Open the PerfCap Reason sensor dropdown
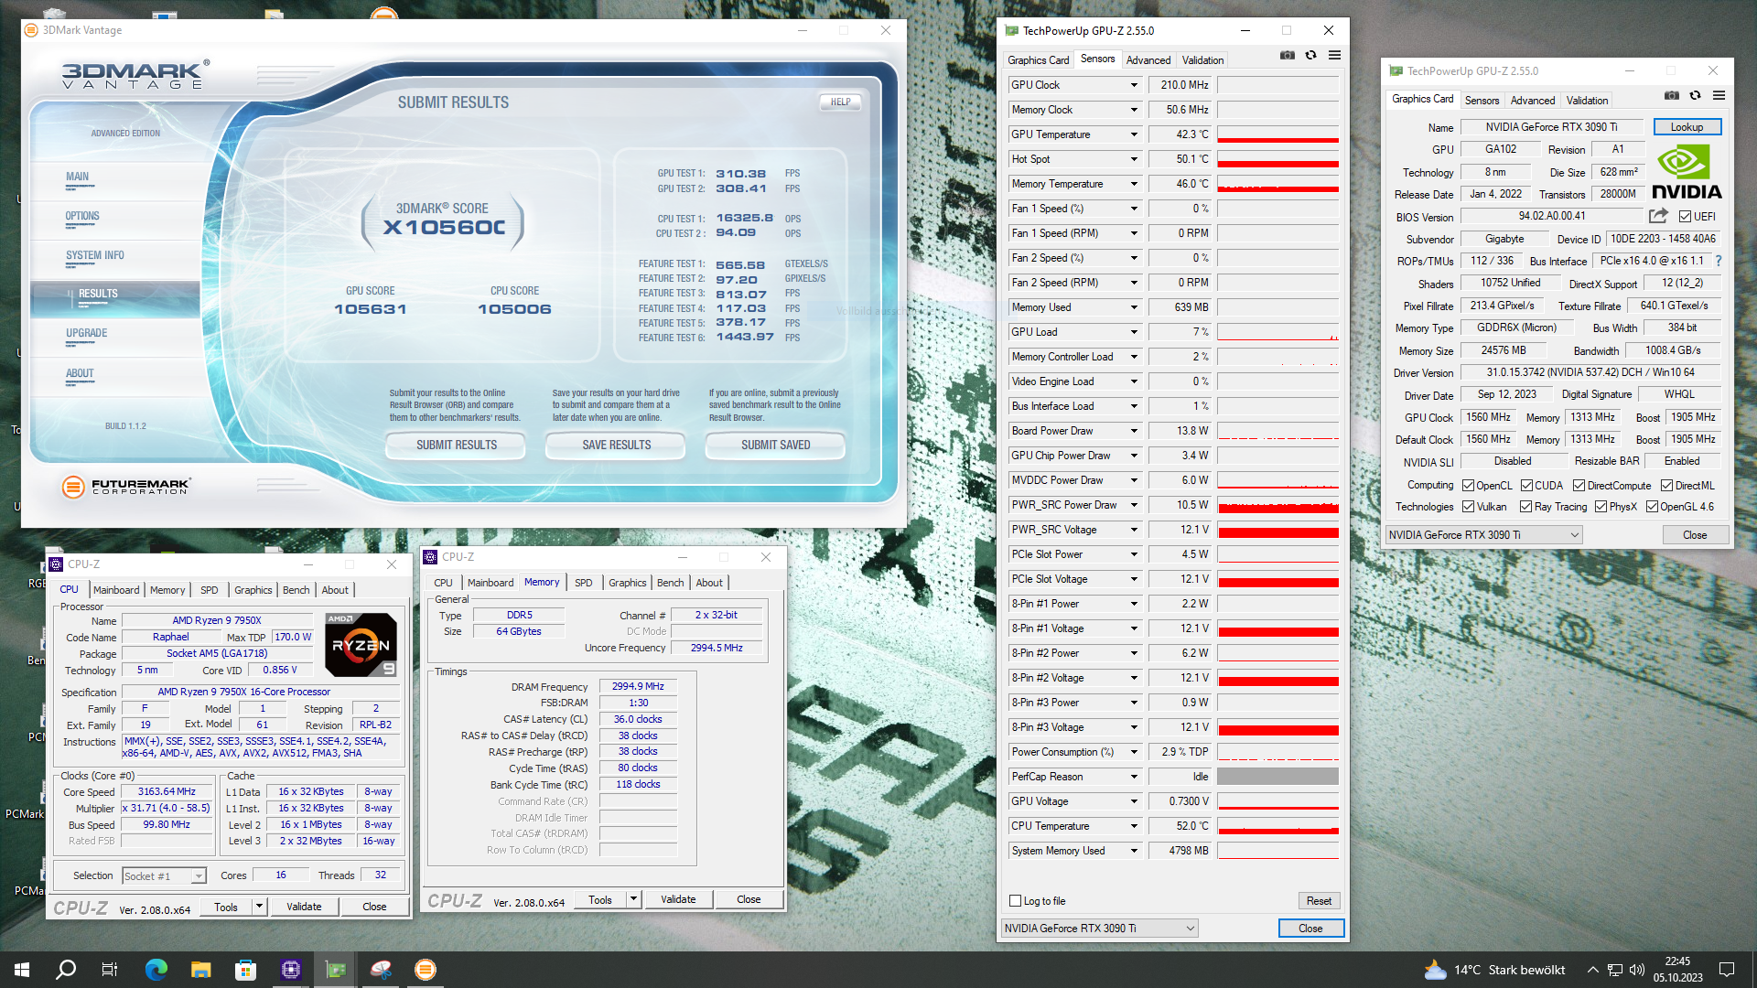 coord(1134,777)
